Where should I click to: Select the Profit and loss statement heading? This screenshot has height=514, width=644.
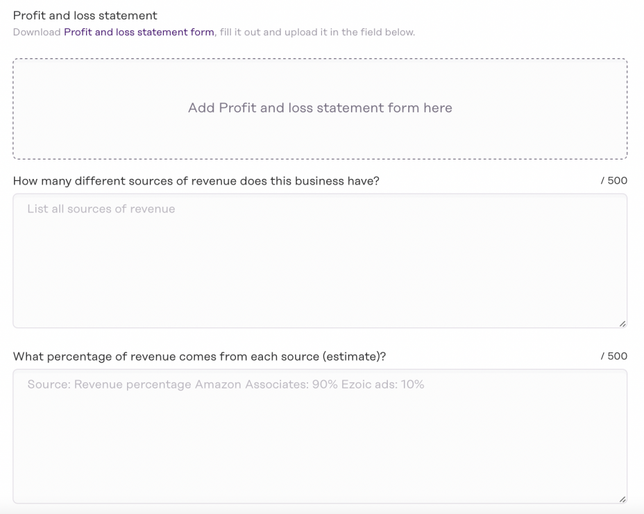click(85, 15)
